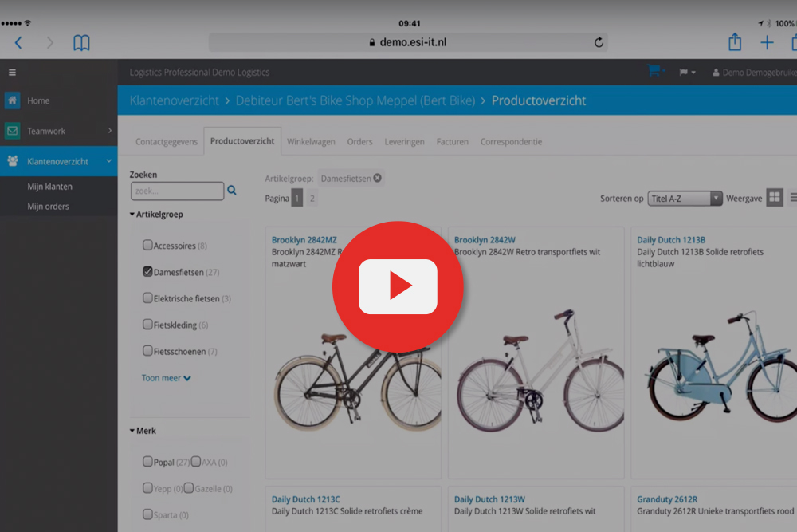797x532 pixels.
Task: Toggle the hamburger menu in the sidebar
Action: pyautogui.click(x=12, y=73)
